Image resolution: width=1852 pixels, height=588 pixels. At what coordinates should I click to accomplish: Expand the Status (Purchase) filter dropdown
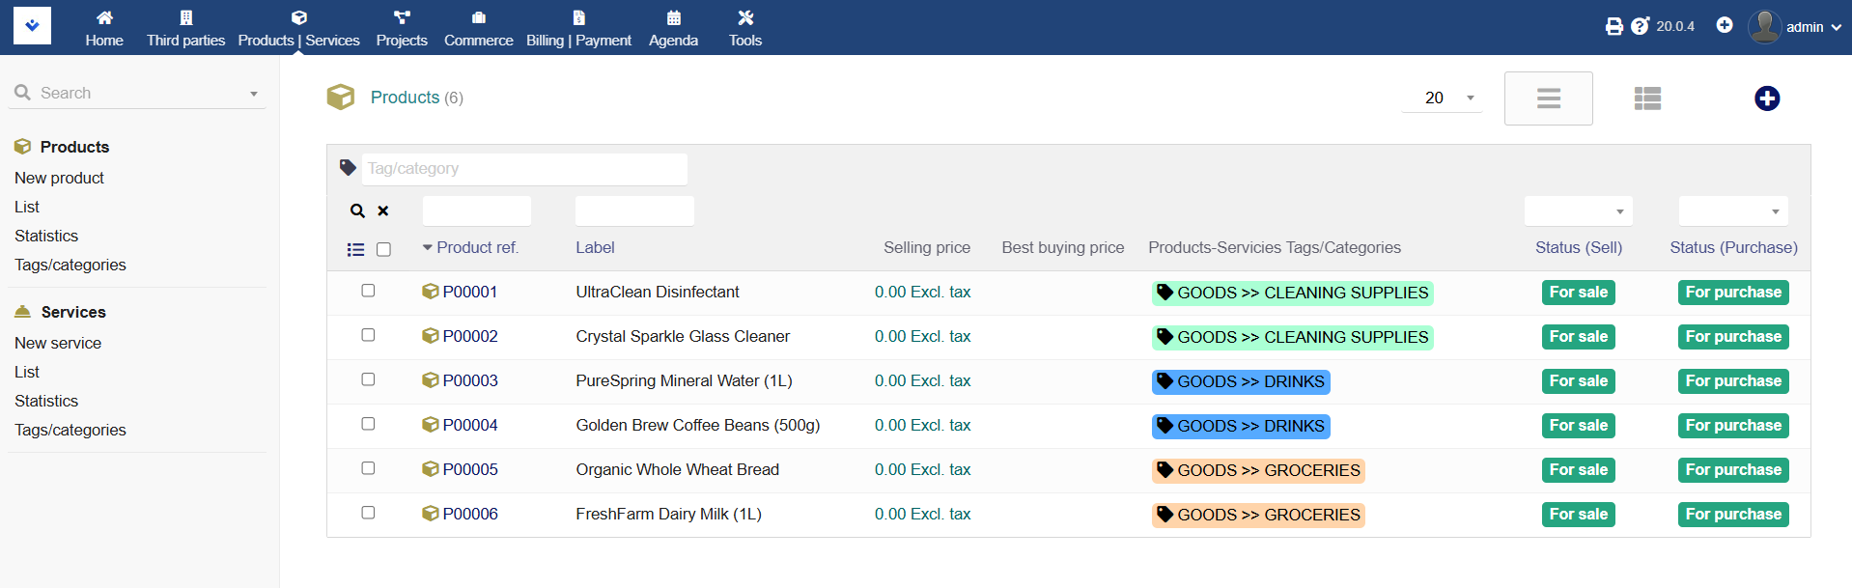pyautogui.click(x=1732, y=210)
